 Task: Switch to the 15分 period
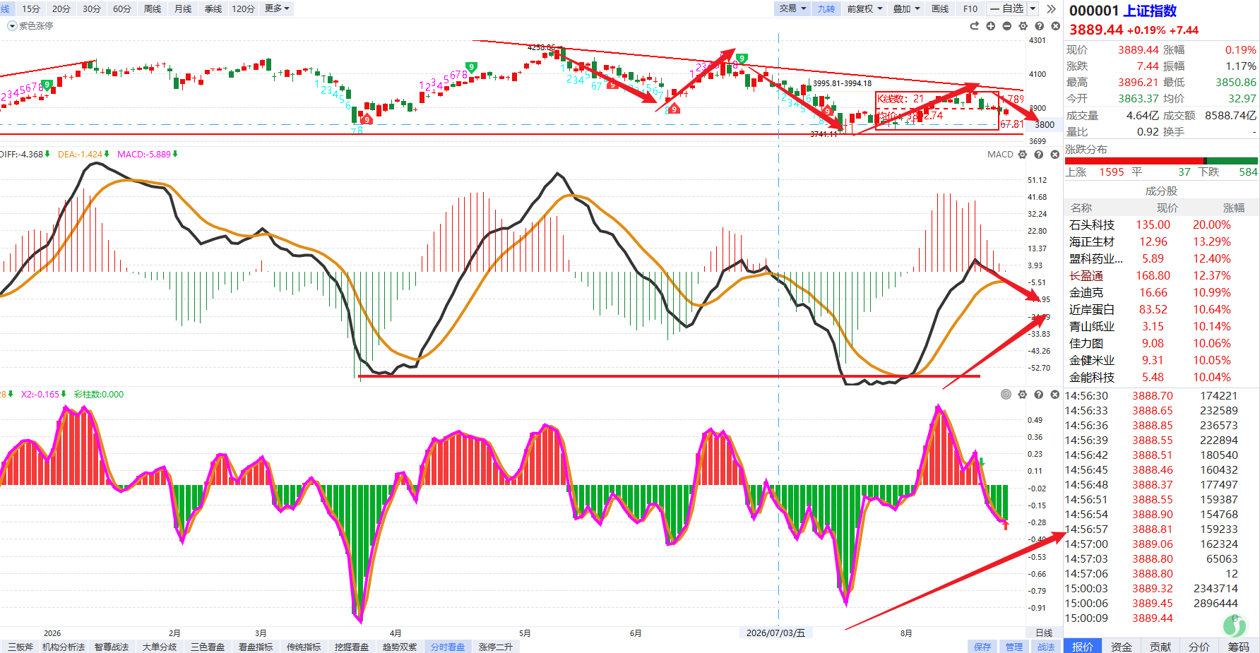click(x=31, y=8)
